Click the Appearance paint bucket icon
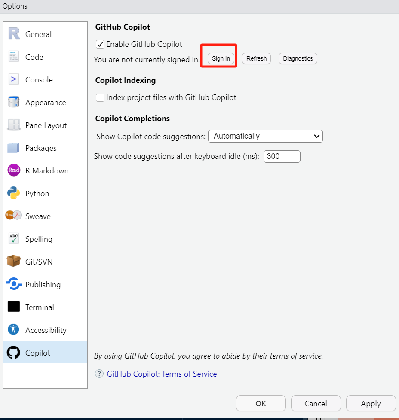This screenshot has height=420, width=399. 14,102
